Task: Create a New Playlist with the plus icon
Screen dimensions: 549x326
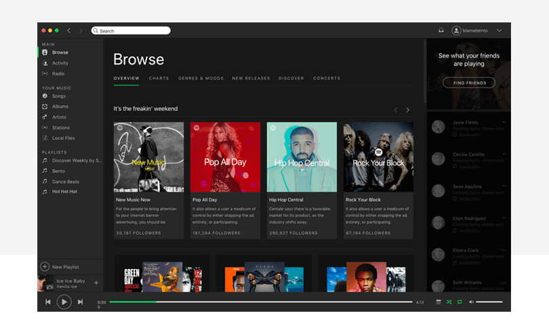Action: coord(45,267)
